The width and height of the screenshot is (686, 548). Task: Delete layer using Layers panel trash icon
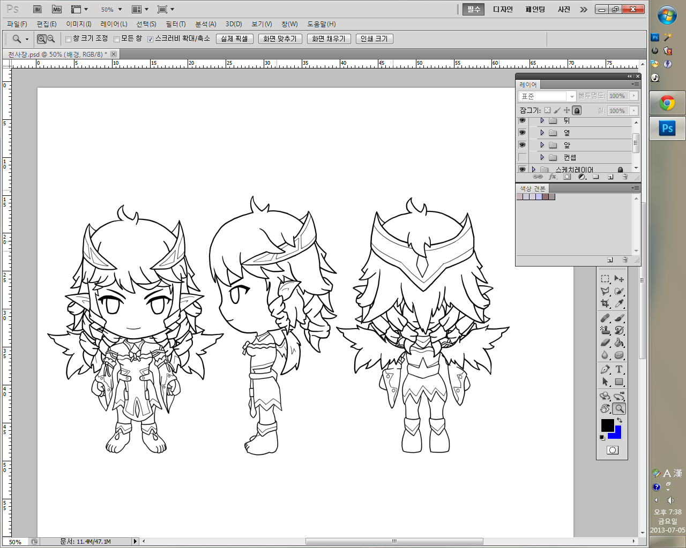(x=625, y=177)
